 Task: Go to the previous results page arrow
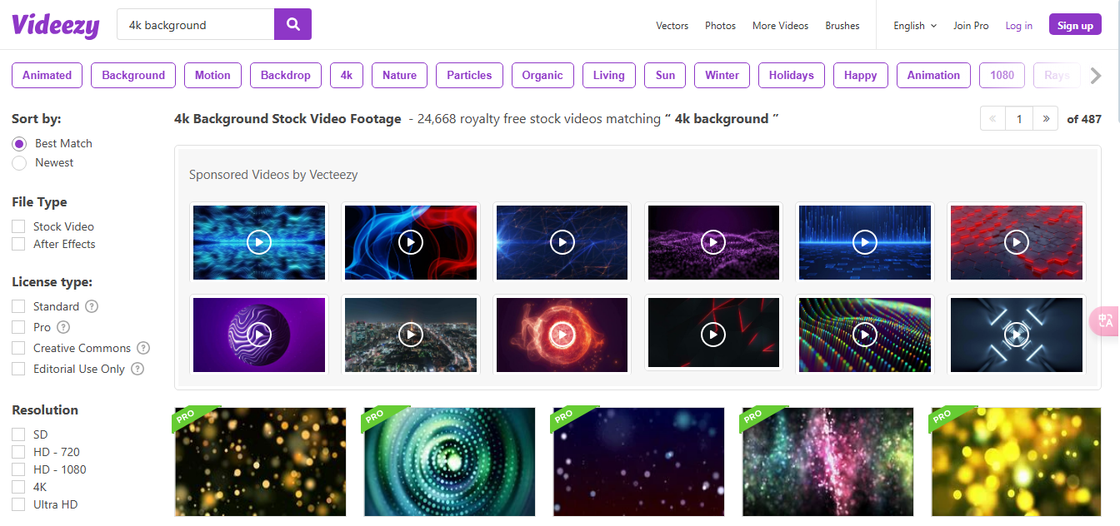pos(993,119)
